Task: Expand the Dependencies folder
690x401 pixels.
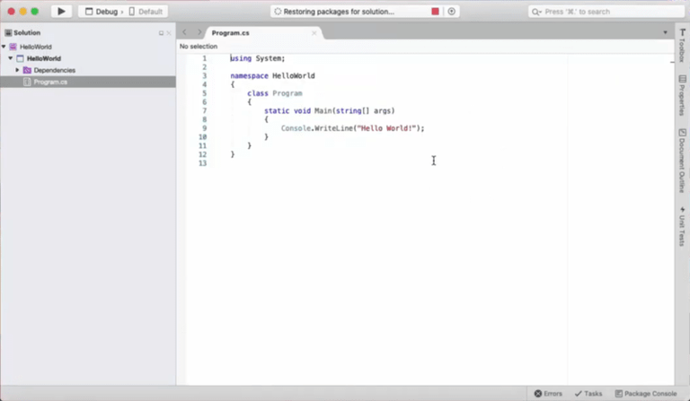Action: pyautogui.click(x=17, y=70)
